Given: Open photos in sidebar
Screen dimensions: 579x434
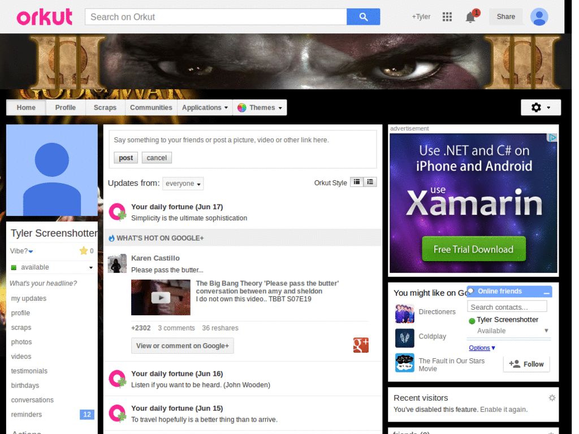Looking at the screenshot, I should coord(21,342).
